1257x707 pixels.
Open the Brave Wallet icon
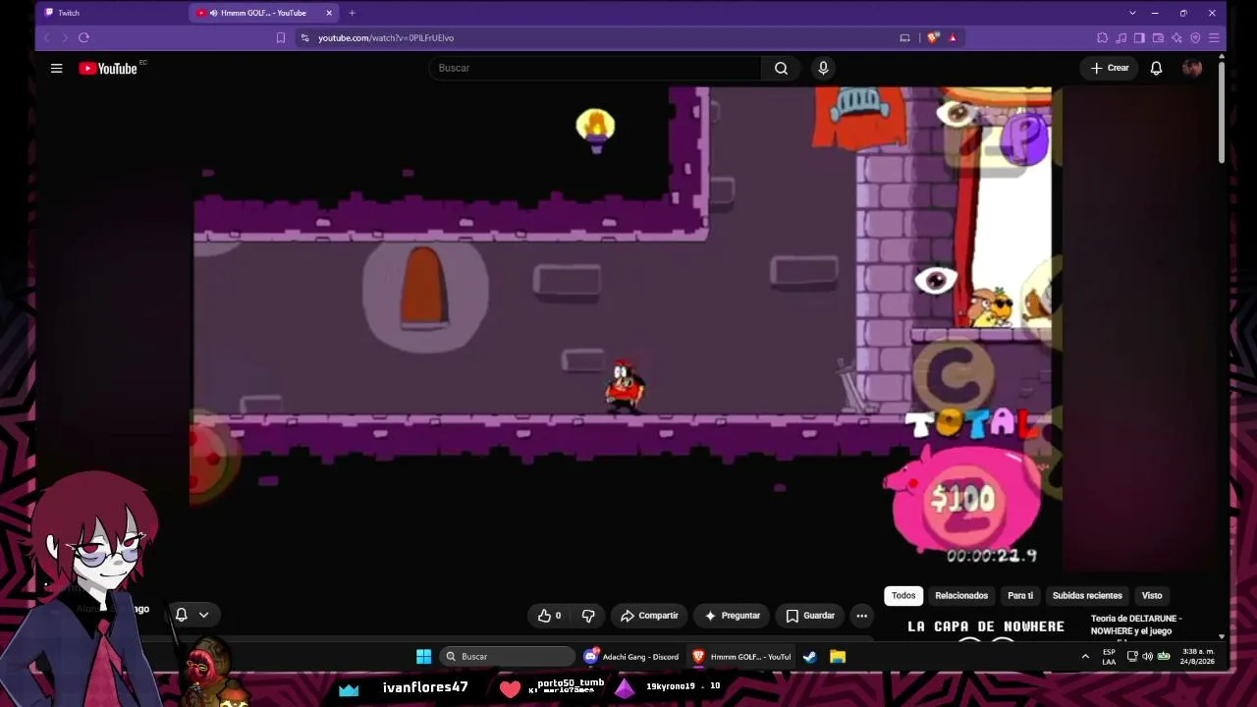click(x=1158, y=37)
